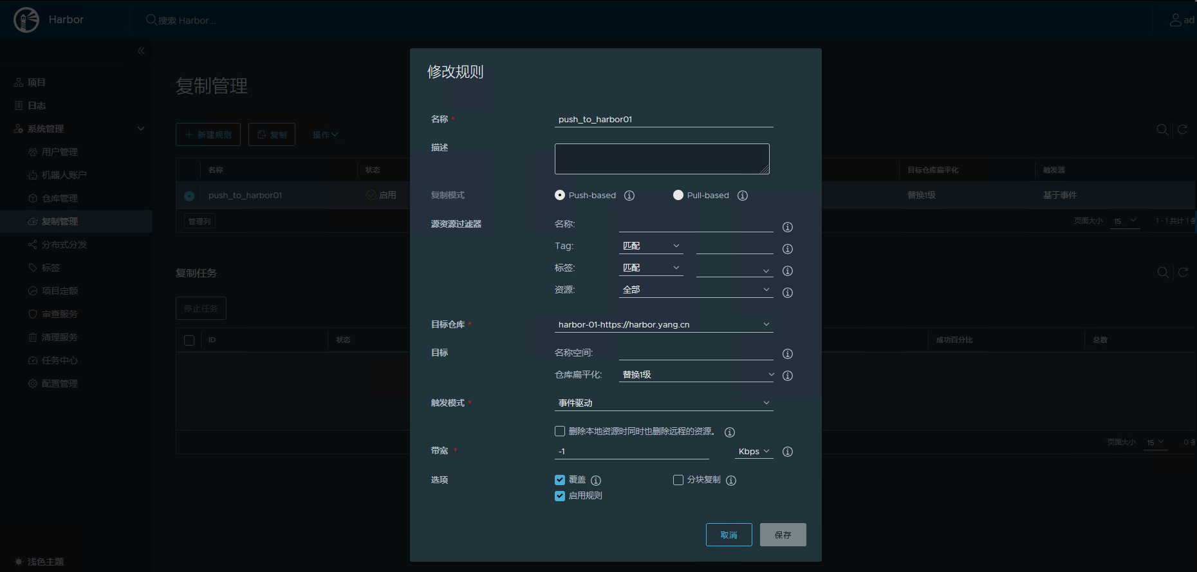Click the 描述 text area

point(662,159)
